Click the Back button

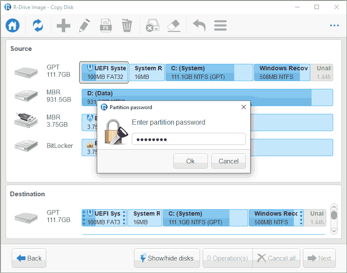[29, 258]
